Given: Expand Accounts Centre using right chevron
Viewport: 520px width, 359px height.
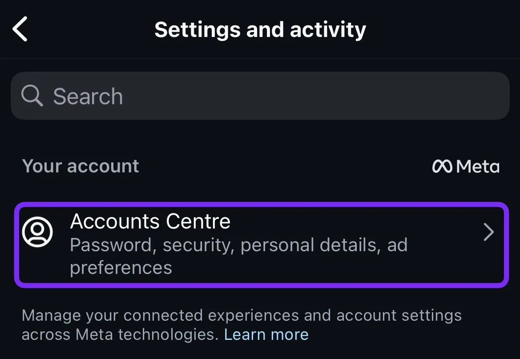Looking at the screenshot, I should point(488,232).
